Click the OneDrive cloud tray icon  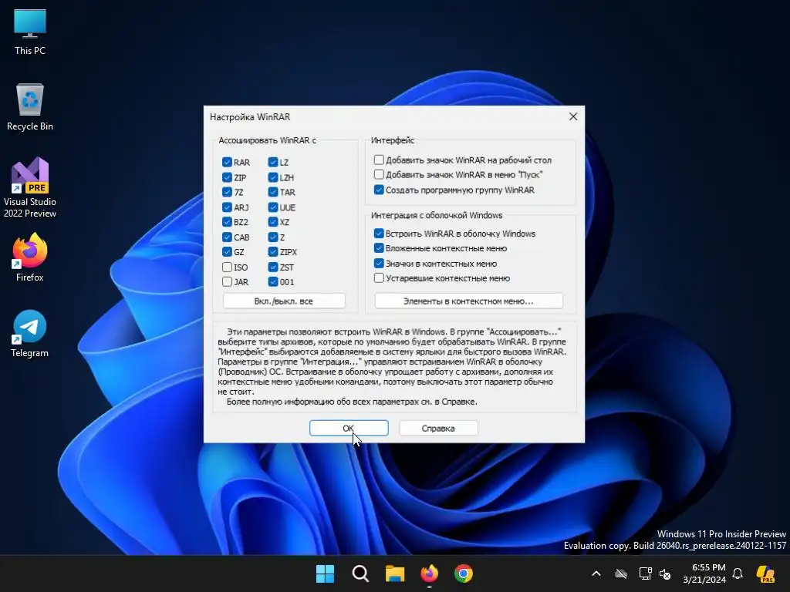[621, 573]
